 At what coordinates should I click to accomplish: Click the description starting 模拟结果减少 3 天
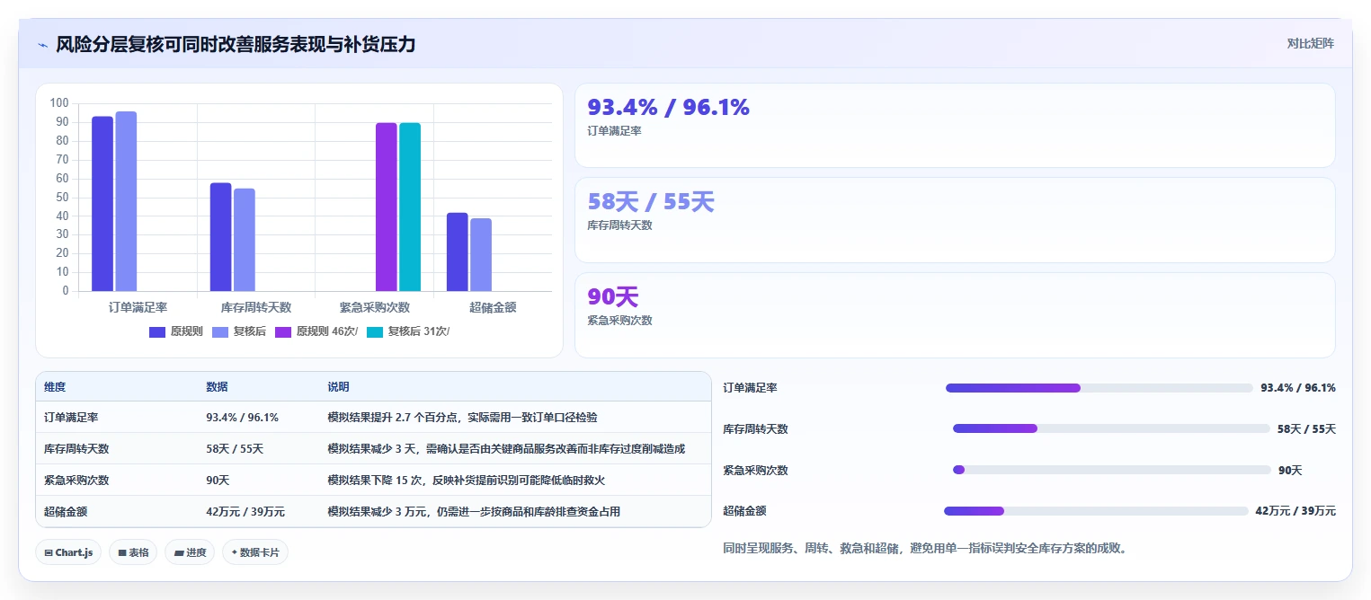[x=506, y=448]
